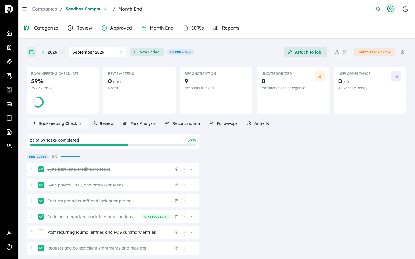Check Post recurring journal entries task
The image size is (415, 259).
(x=41, y=232)
